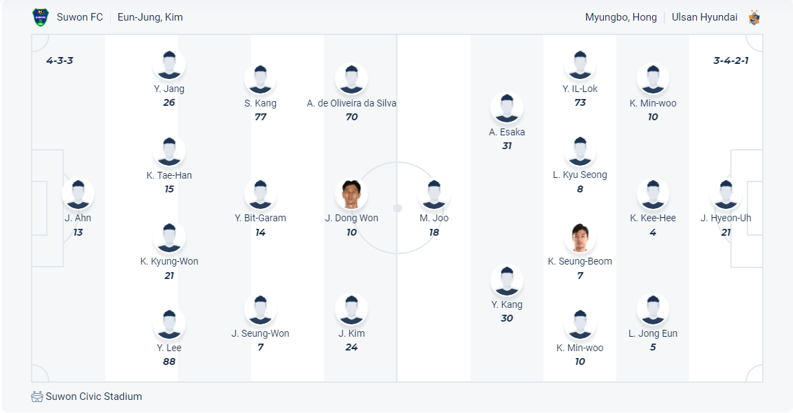Click M. Joo's player avatar
Screen dimensions: 793x413
pos(434,194)
